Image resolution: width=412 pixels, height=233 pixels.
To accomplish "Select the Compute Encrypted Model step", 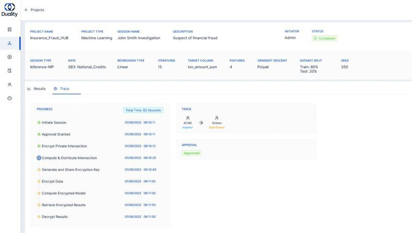I will click(x=63, y=193).
